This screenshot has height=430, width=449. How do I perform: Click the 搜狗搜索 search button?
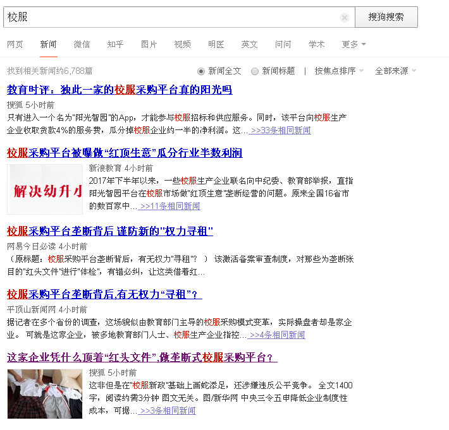tap(386, 17)
